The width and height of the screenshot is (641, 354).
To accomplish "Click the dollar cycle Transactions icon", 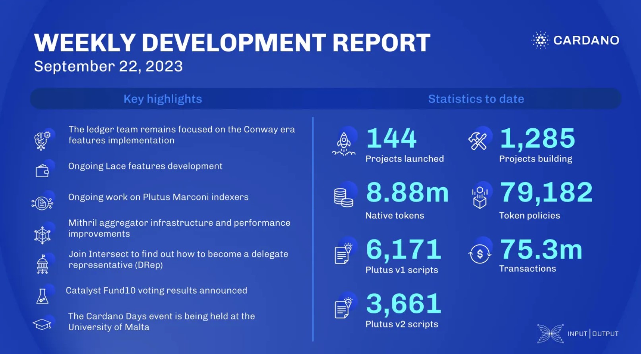I will coord(480,253).
